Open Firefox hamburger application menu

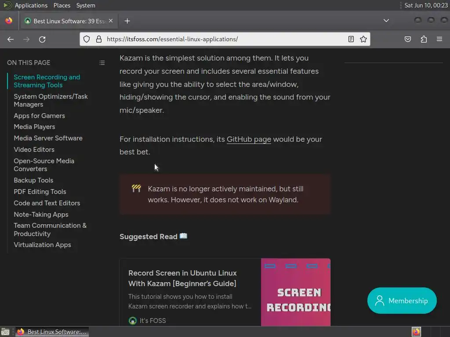439,39
